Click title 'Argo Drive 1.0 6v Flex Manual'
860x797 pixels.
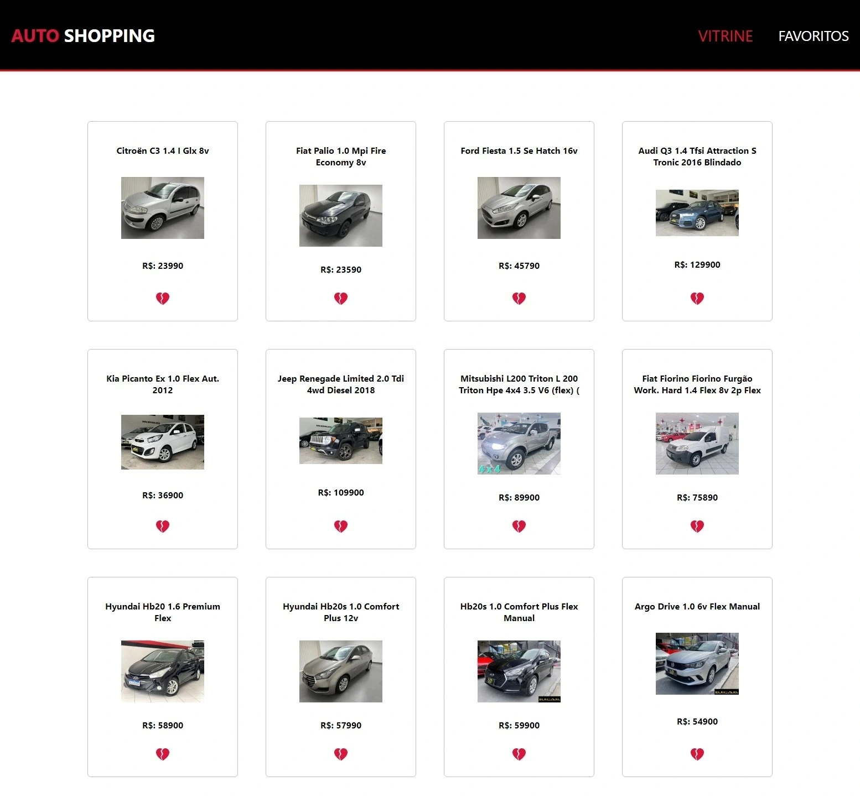697,607
